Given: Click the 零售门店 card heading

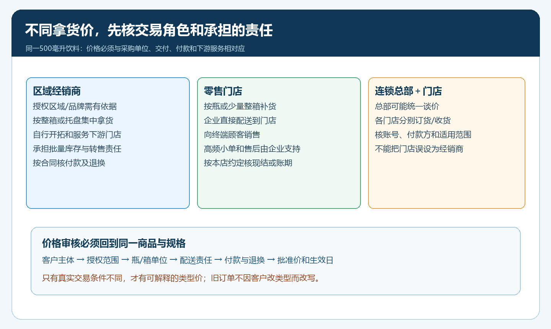Looking at the screenshot, I should [223, 91].
